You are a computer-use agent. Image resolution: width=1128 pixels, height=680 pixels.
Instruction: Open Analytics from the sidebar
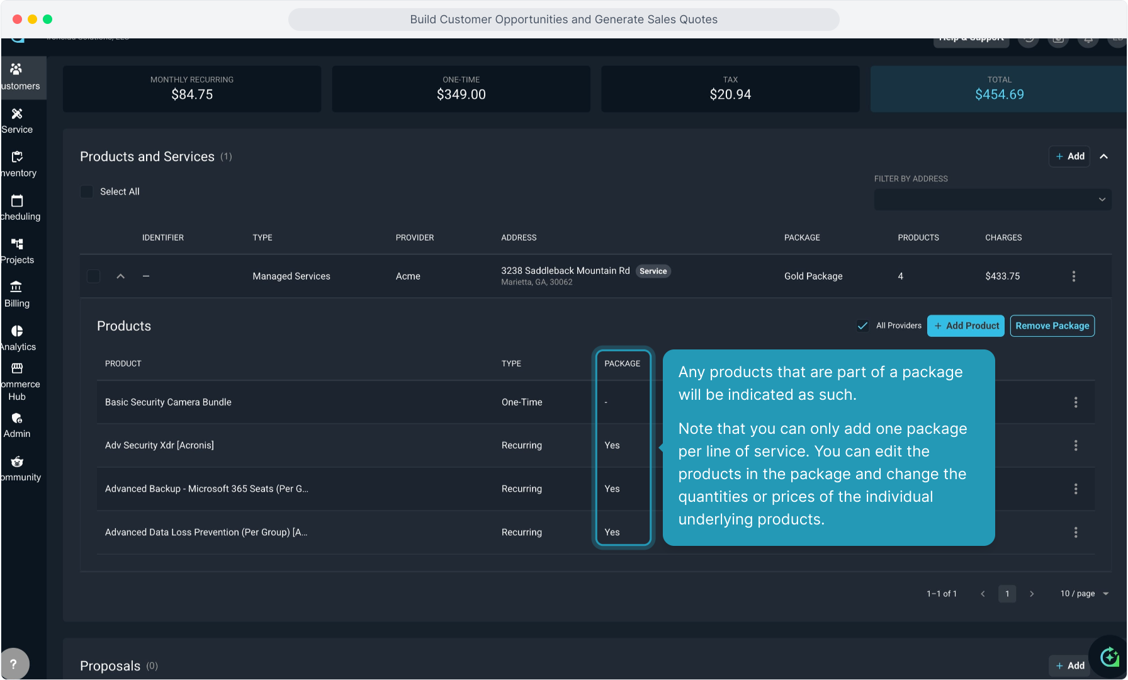tap(17, 337)
